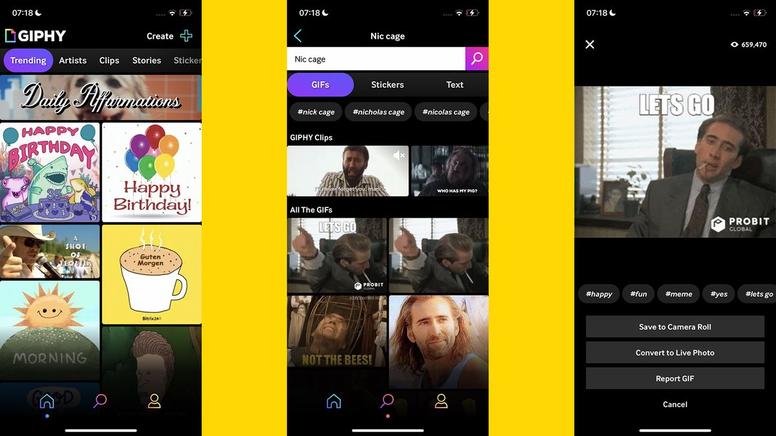Tap the search field containing Nic cage
The image size is (776, 436).
click(375, 58)
